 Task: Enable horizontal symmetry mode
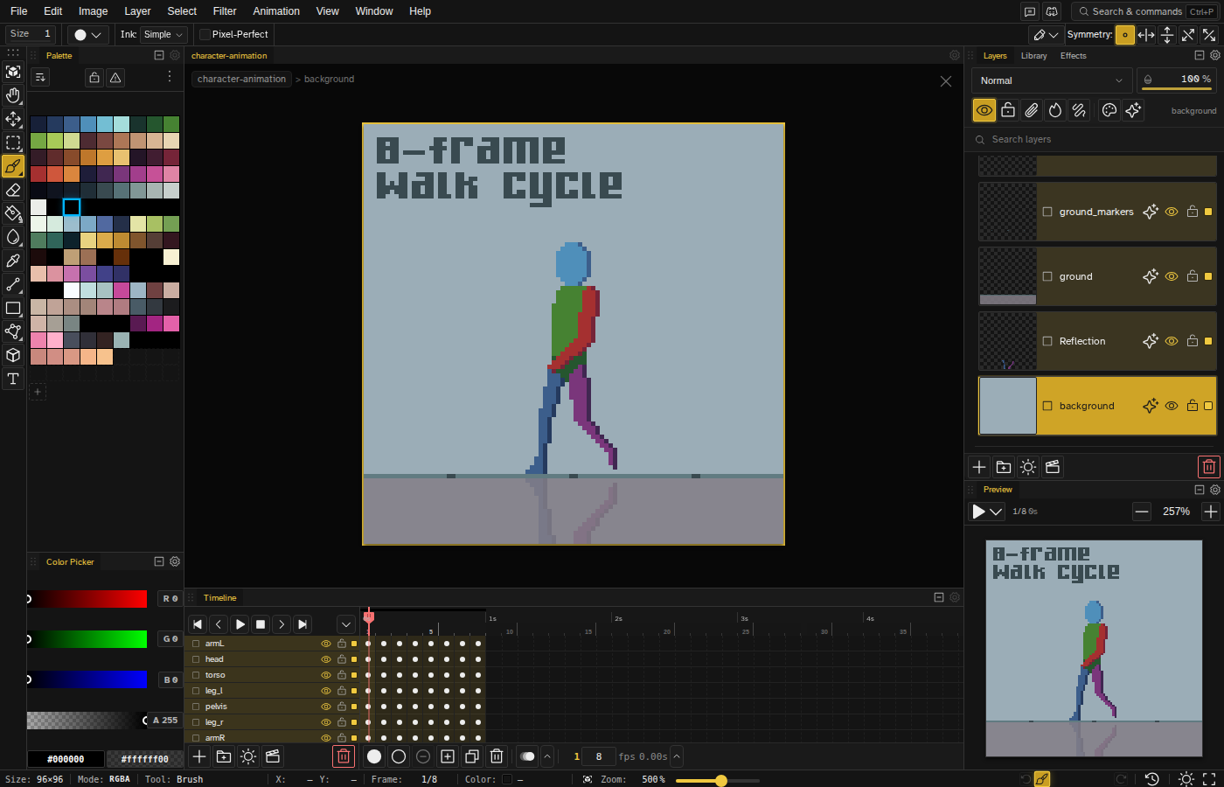point(1146,35)
